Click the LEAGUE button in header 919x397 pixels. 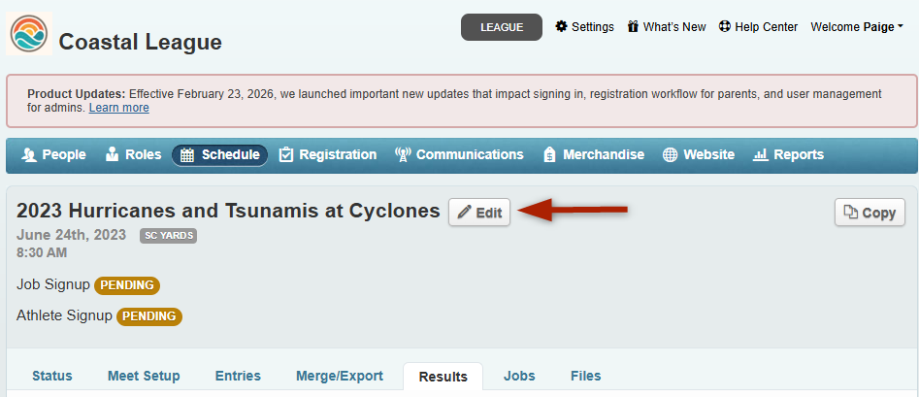point(501,27)
